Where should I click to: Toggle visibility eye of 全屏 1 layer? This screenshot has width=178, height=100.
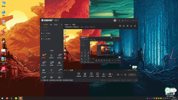[42, 39]
